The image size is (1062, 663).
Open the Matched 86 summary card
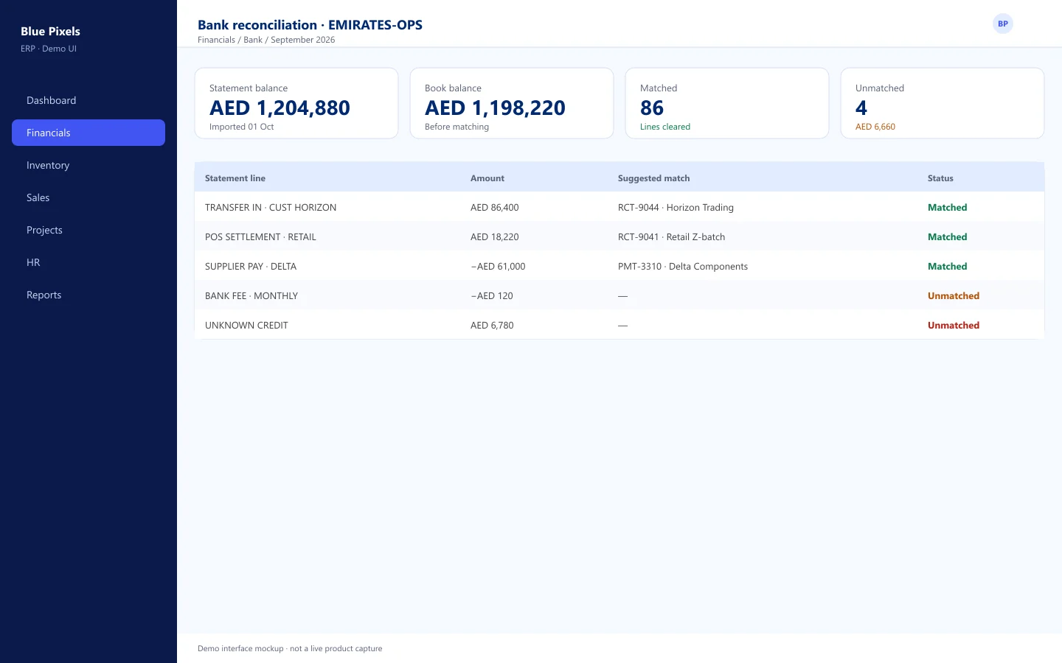(727, 103)
